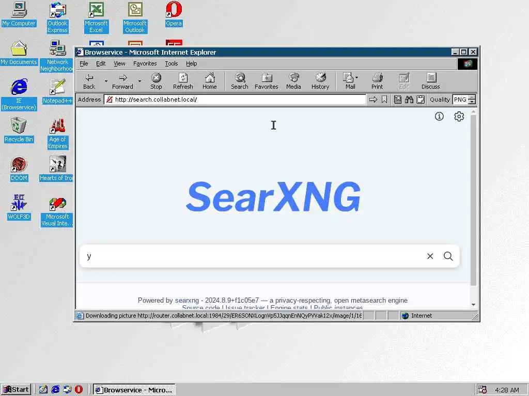Submit search with the magnifier icon

(x=448, y=256)
